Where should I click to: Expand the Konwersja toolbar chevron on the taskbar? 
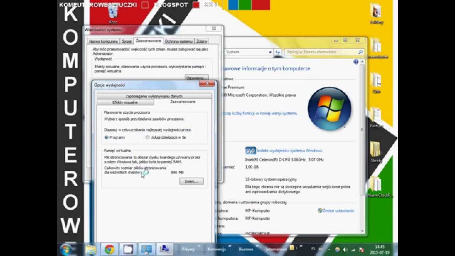(229, 246)
